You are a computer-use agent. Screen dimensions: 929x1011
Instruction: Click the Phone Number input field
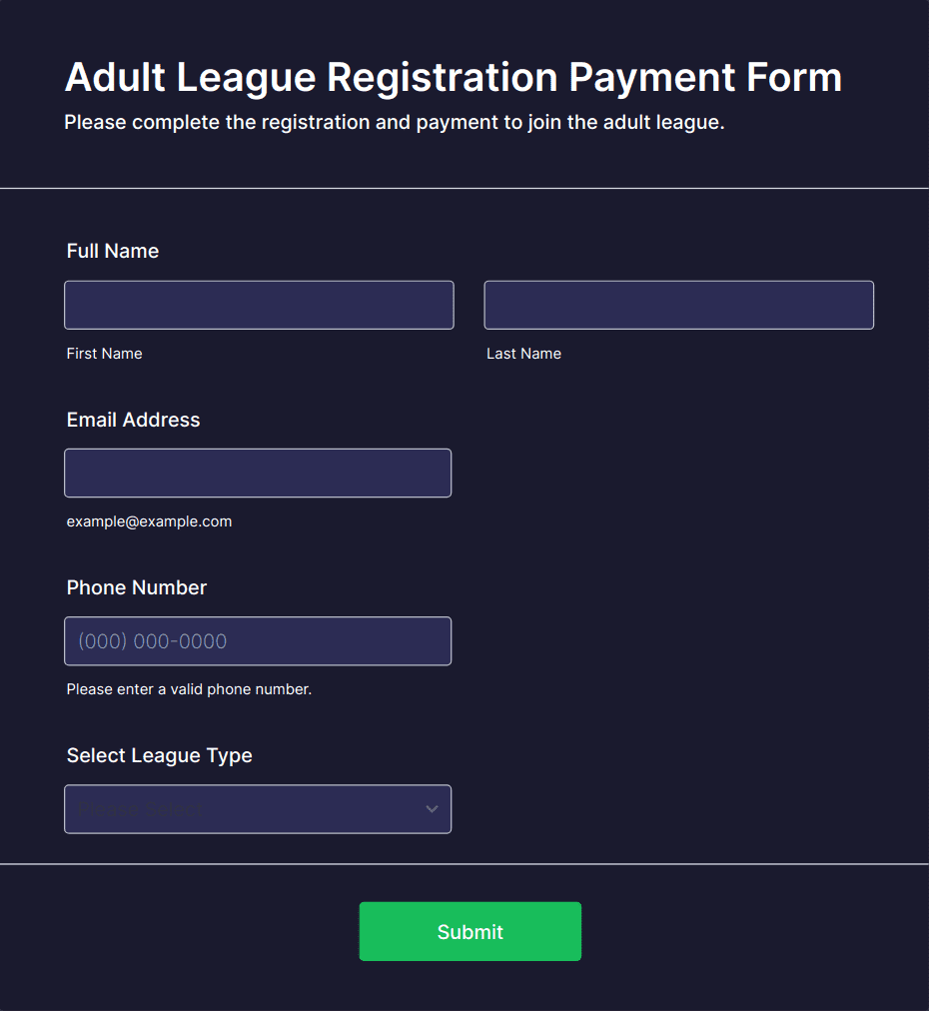(x=258, y=641)
